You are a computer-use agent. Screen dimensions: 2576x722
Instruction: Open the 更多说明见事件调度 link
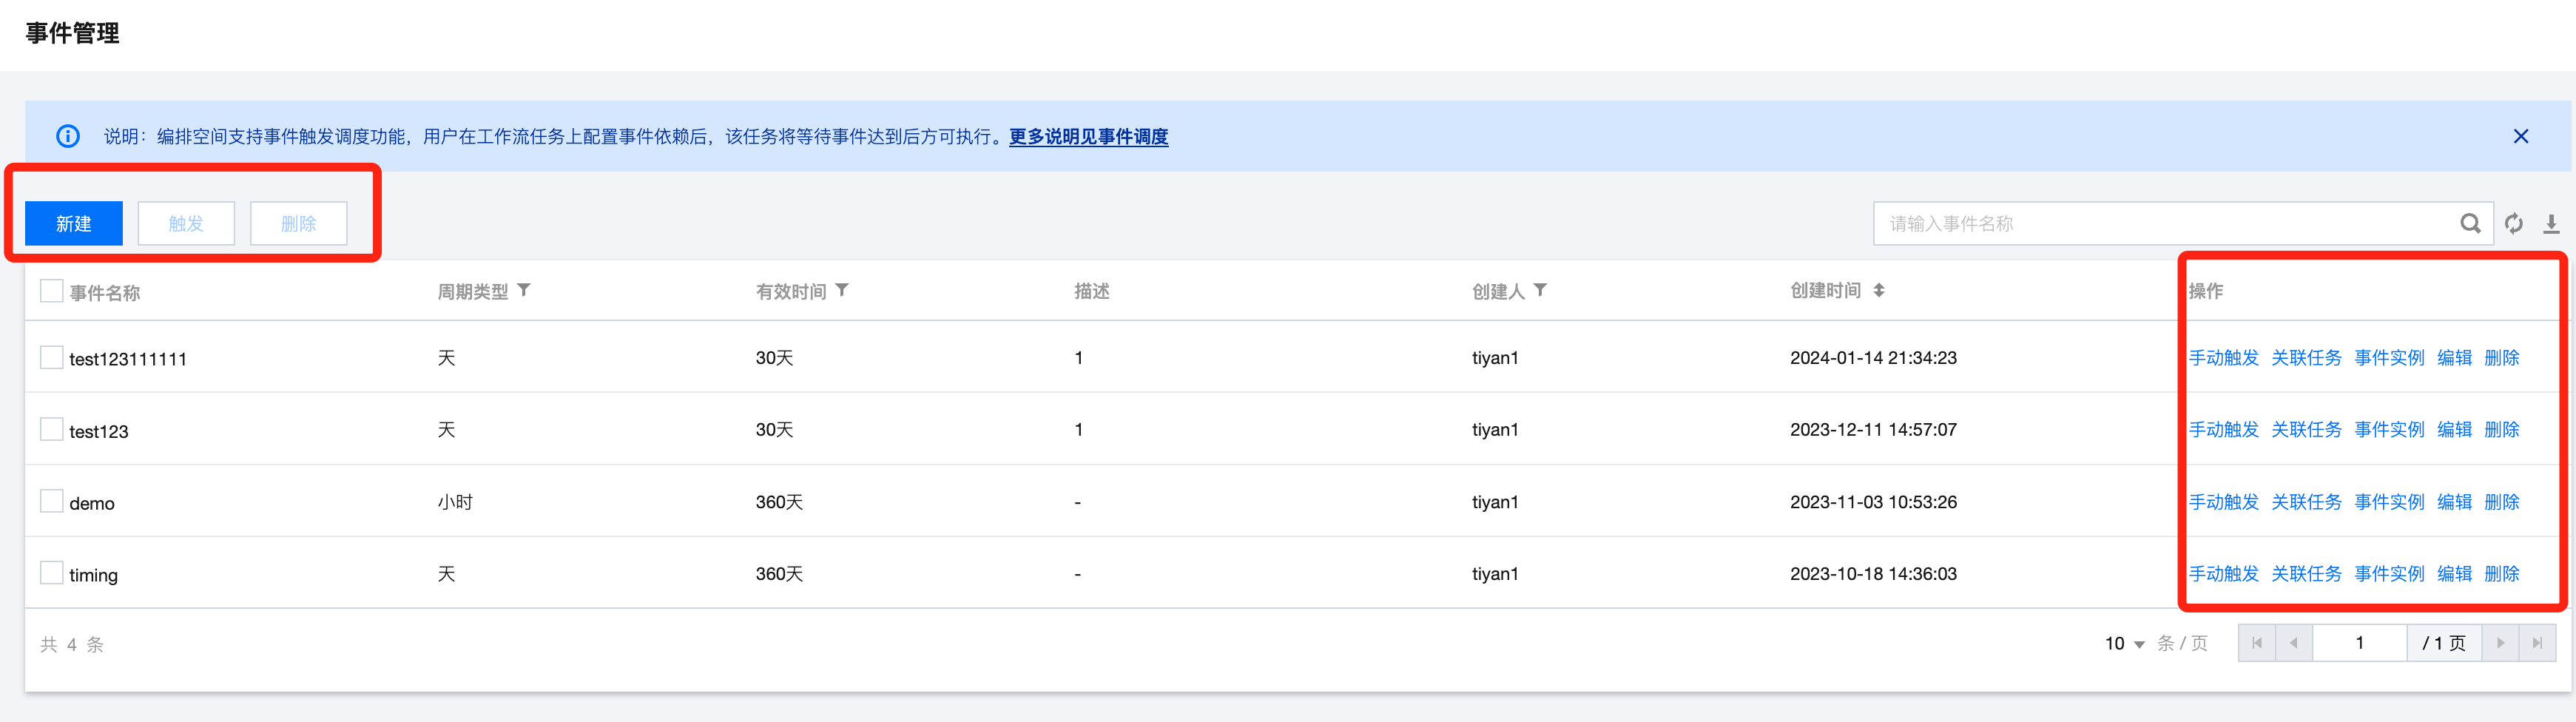click(x=1088, y=137)
